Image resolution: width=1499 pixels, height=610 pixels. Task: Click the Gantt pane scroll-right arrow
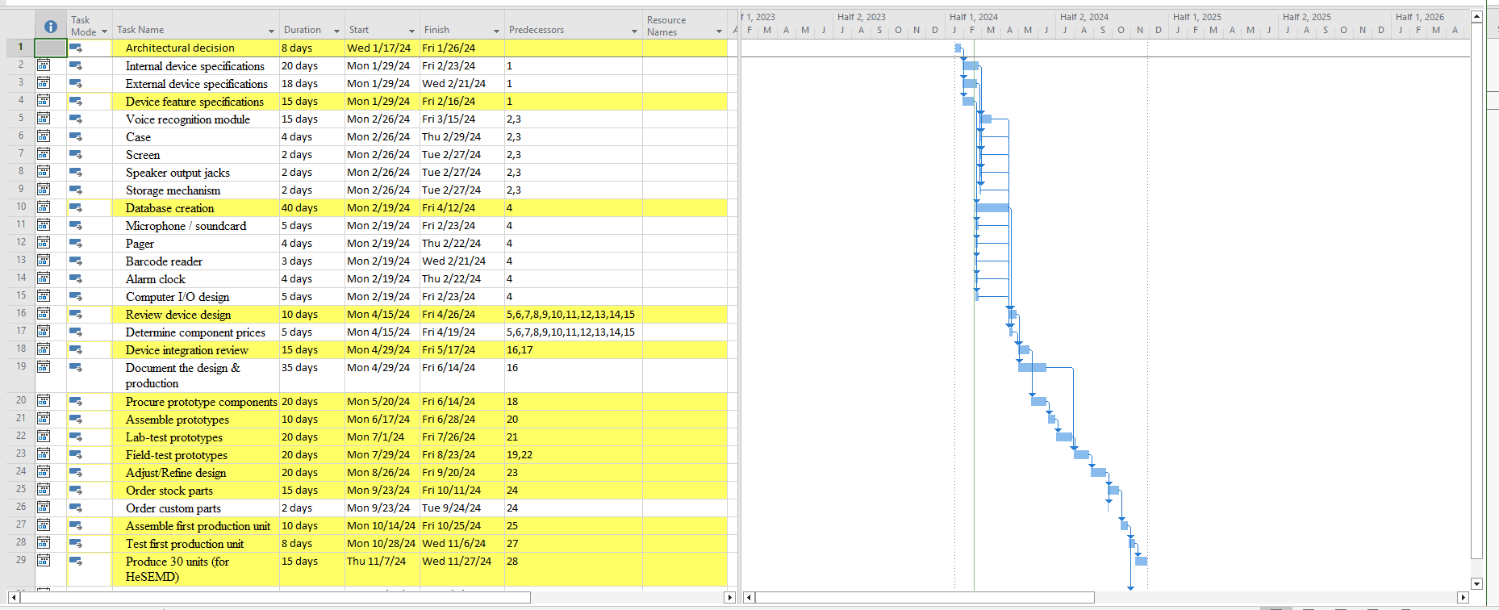pyautogui.click(x=1464, y=598)
